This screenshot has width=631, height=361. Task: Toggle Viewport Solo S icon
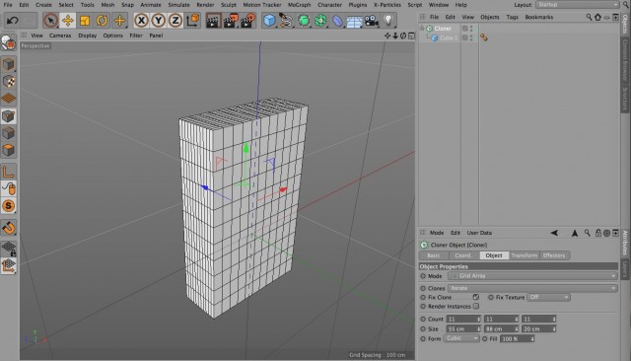click(9, 206)
